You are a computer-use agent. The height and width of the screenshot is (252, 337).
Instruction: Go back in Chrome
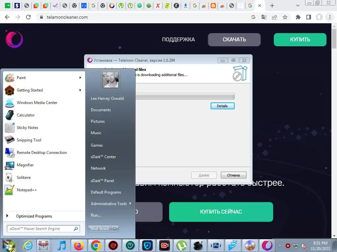tap(7, 17)
